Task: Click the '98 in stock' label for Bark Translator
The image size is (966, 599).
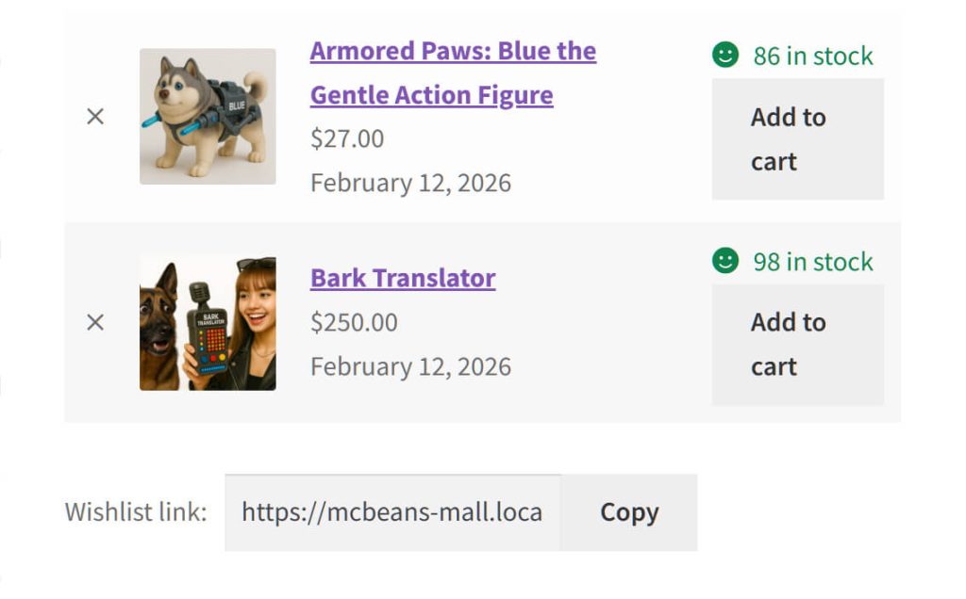Action: click(x=810, y=261)
